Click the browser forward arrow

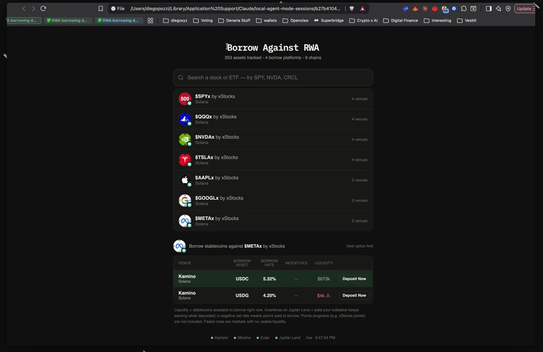tap(33, 9)
